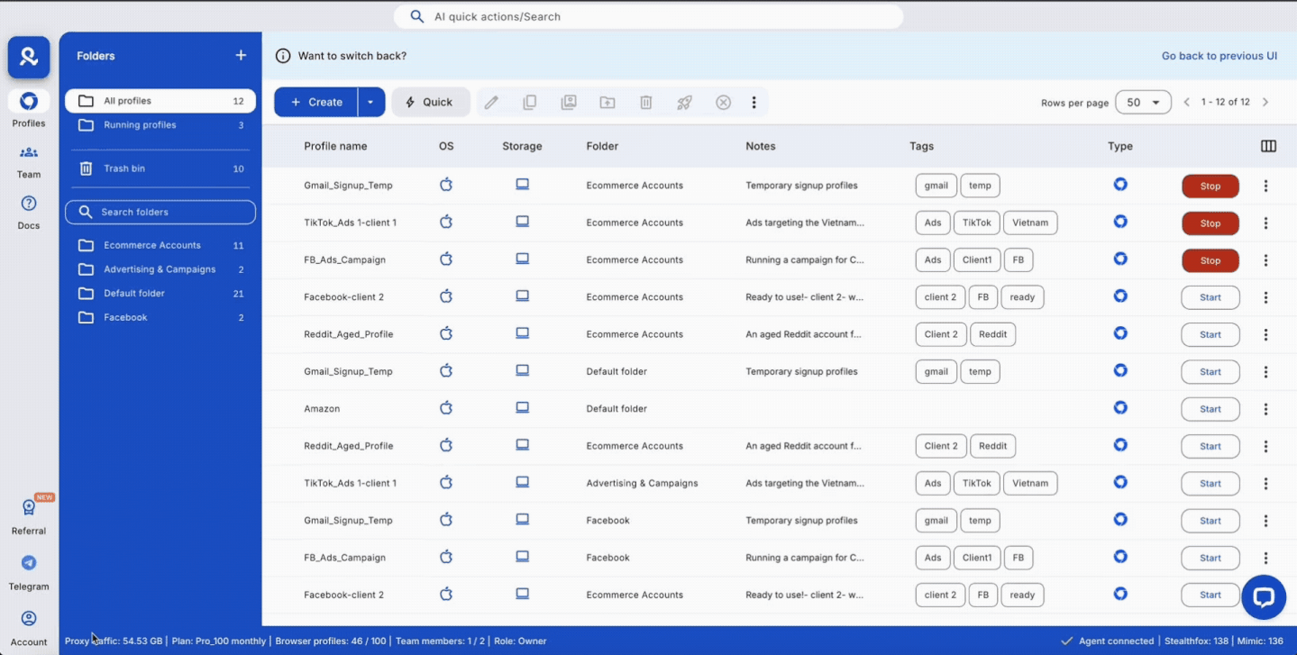Click the circled X icon in toolbar
This screenshot has height=655, width=1297.
coord(723,103)
